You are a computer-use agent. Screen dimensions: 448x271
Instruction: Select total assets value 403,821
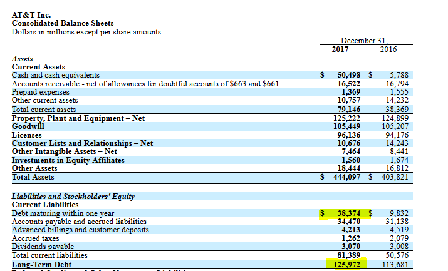tap(395, 177)
